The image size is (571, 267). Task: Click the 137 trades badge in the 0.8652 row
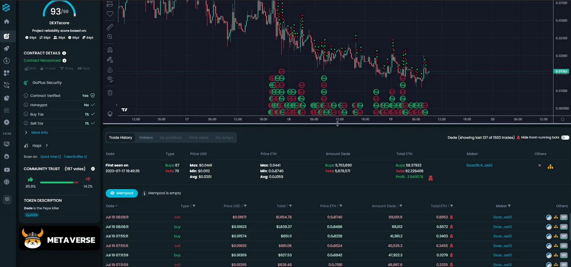click(564, 217)
